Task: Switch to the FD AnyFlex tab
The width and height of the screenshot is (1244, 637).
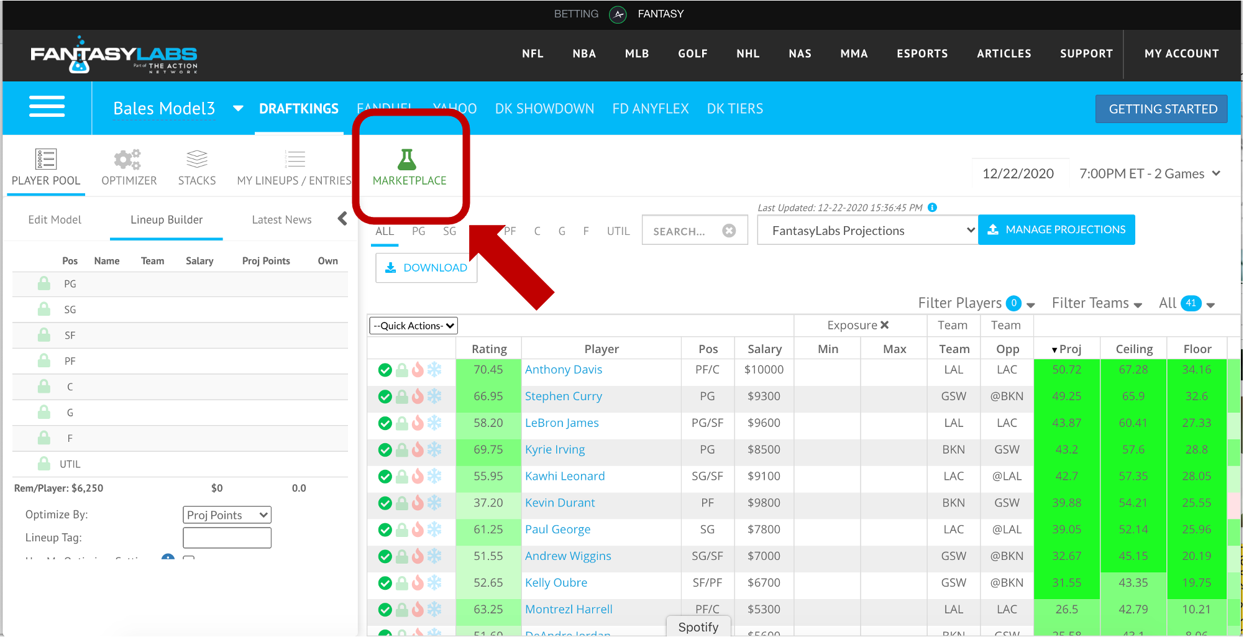Action: point(650,109)
